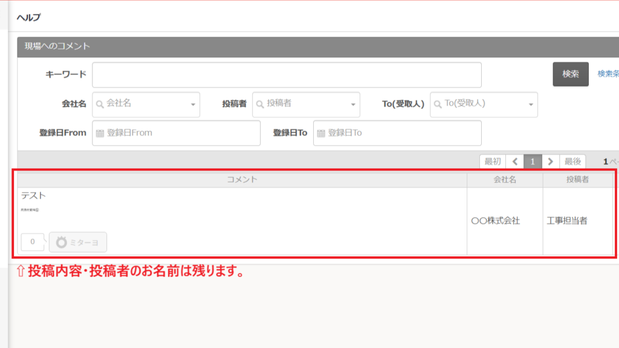This screenshot has height=348, width=619.
Task: Go to the next page with right chevron
Action: [549, 161]
